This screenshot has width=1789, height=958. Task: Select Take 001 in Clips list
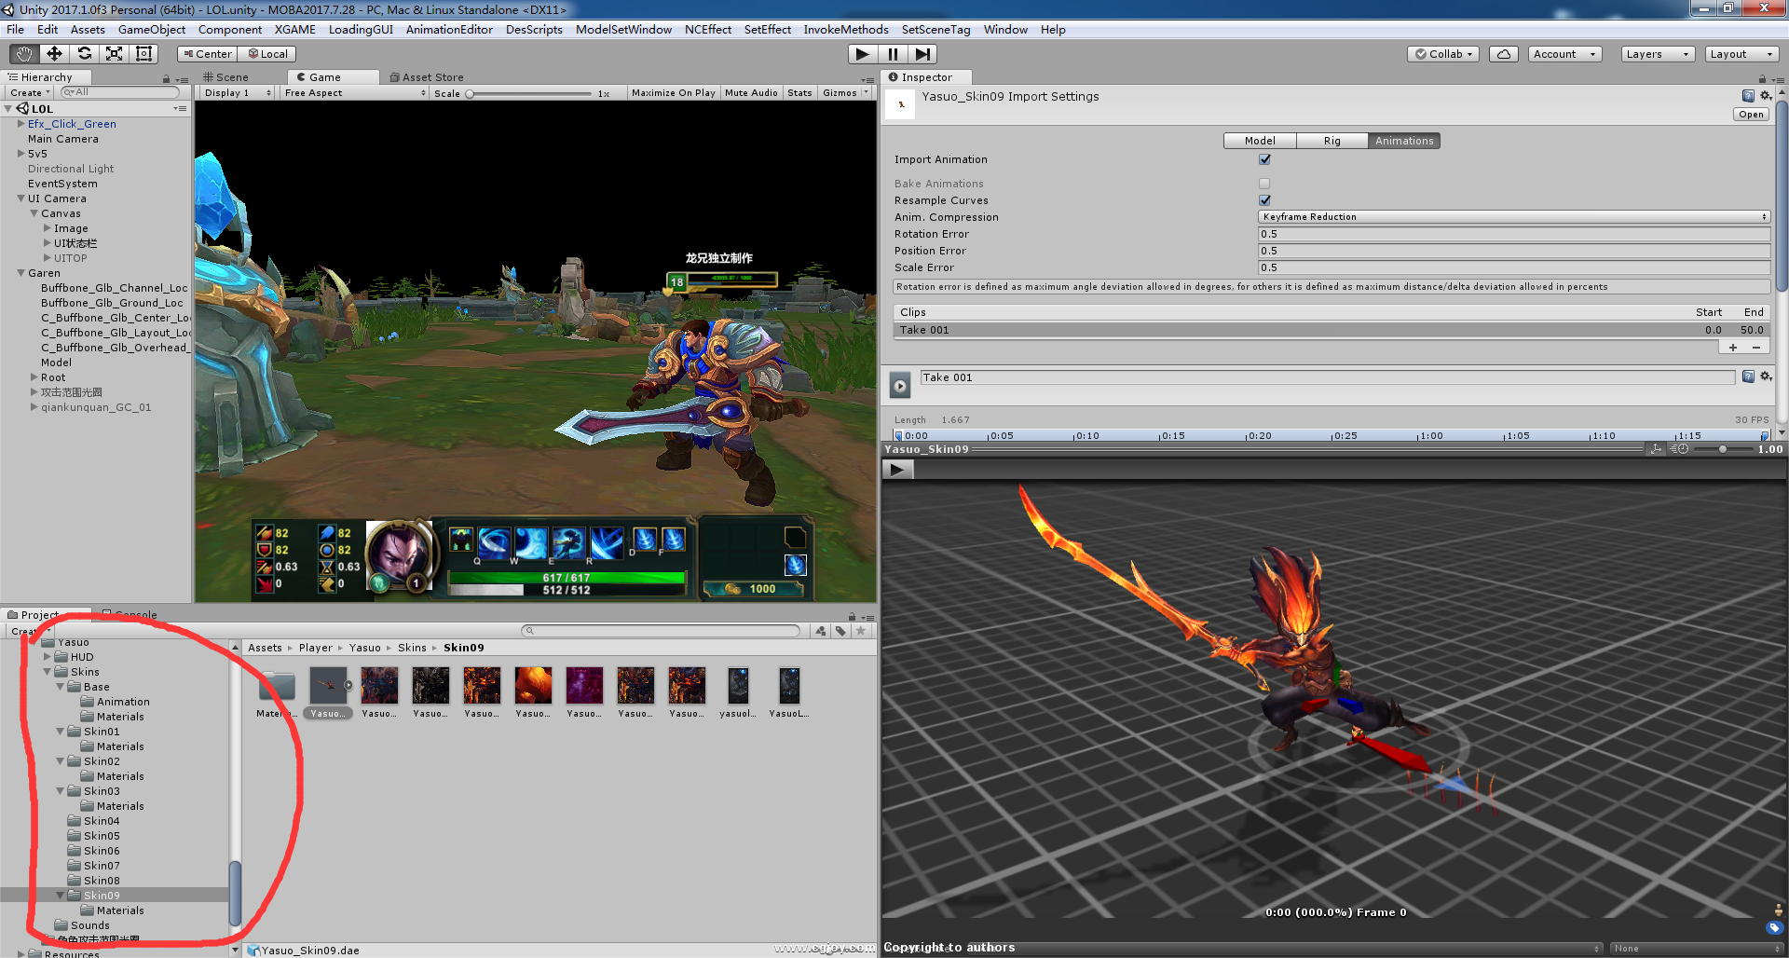1331,330
